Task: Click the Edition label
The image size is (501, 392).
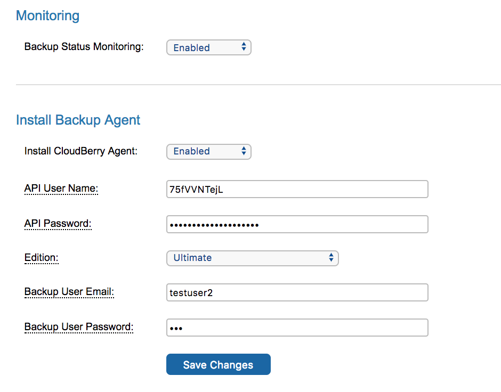Action: 41,258
